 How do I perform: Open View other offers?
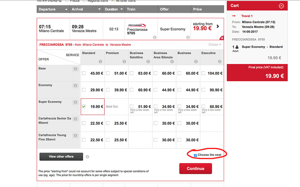click(x=61, y=156)
